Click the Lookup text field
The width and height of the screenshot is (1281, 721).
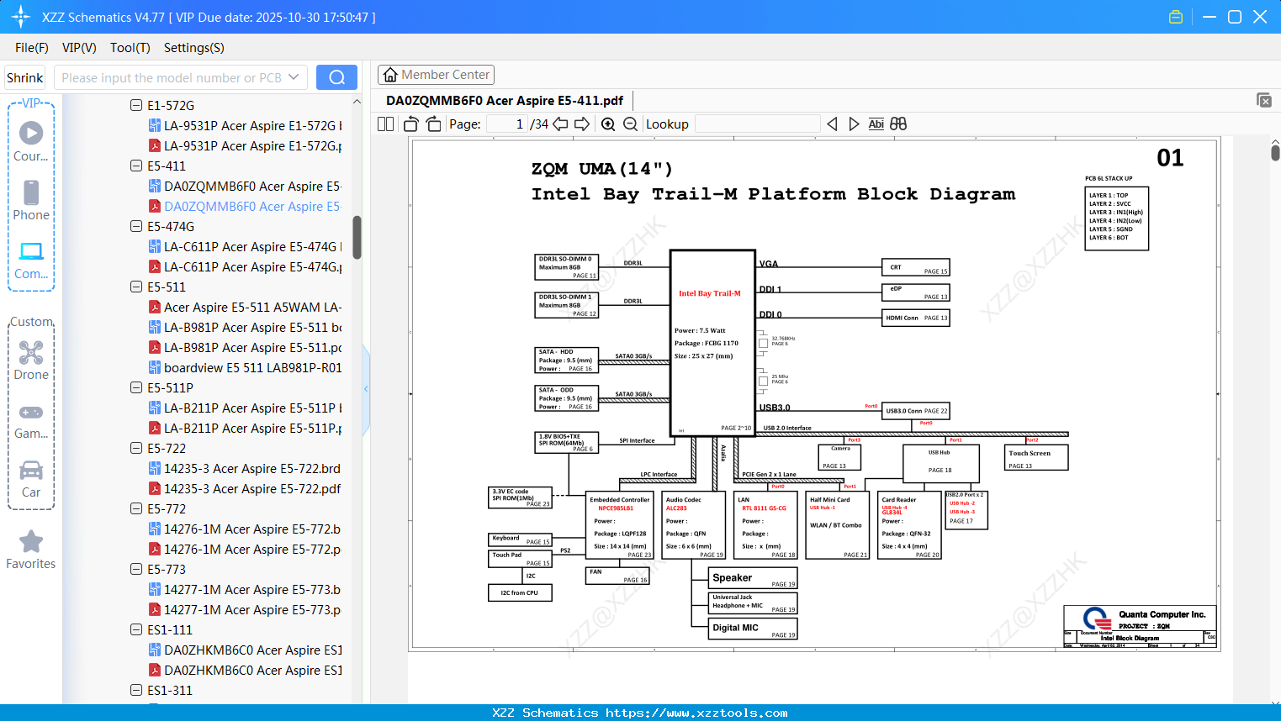coord(757,124)
